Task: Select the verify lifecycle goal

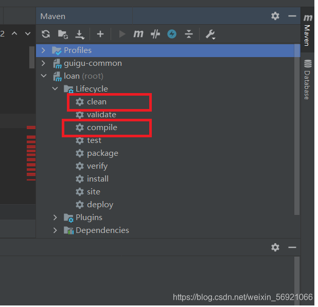Action: tap(97, 166)
